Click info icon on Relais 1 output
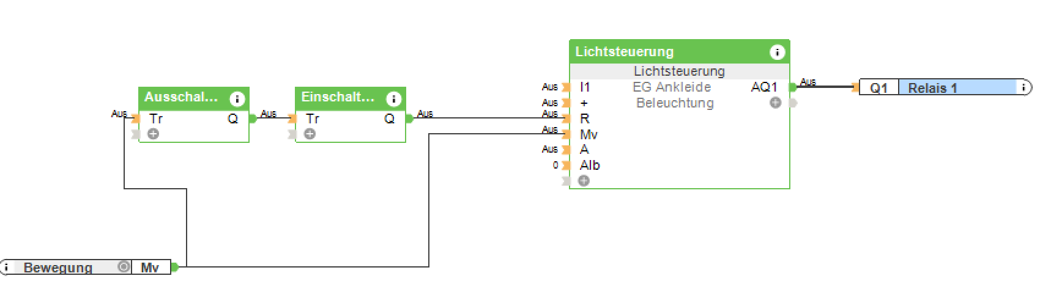Viewport: 1040px width, 284px height. (x=1022, y=88)
